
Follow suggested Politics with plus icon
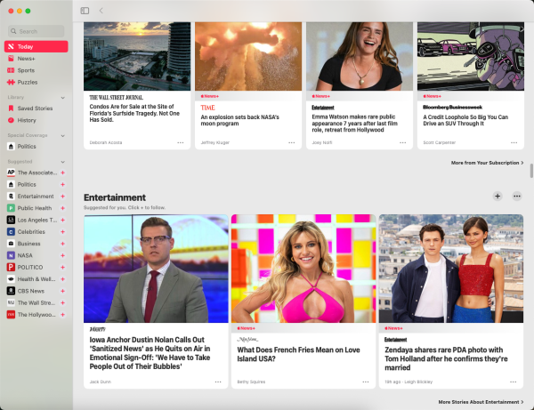coord(62,184)
